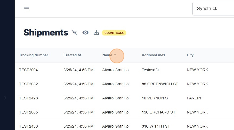234x130 pixels.
Task: Sort by City column header
Action: (190, 55)
